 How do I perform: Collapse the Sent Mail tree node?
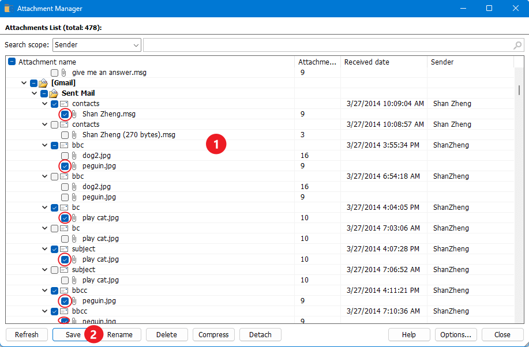coord(34,93)
